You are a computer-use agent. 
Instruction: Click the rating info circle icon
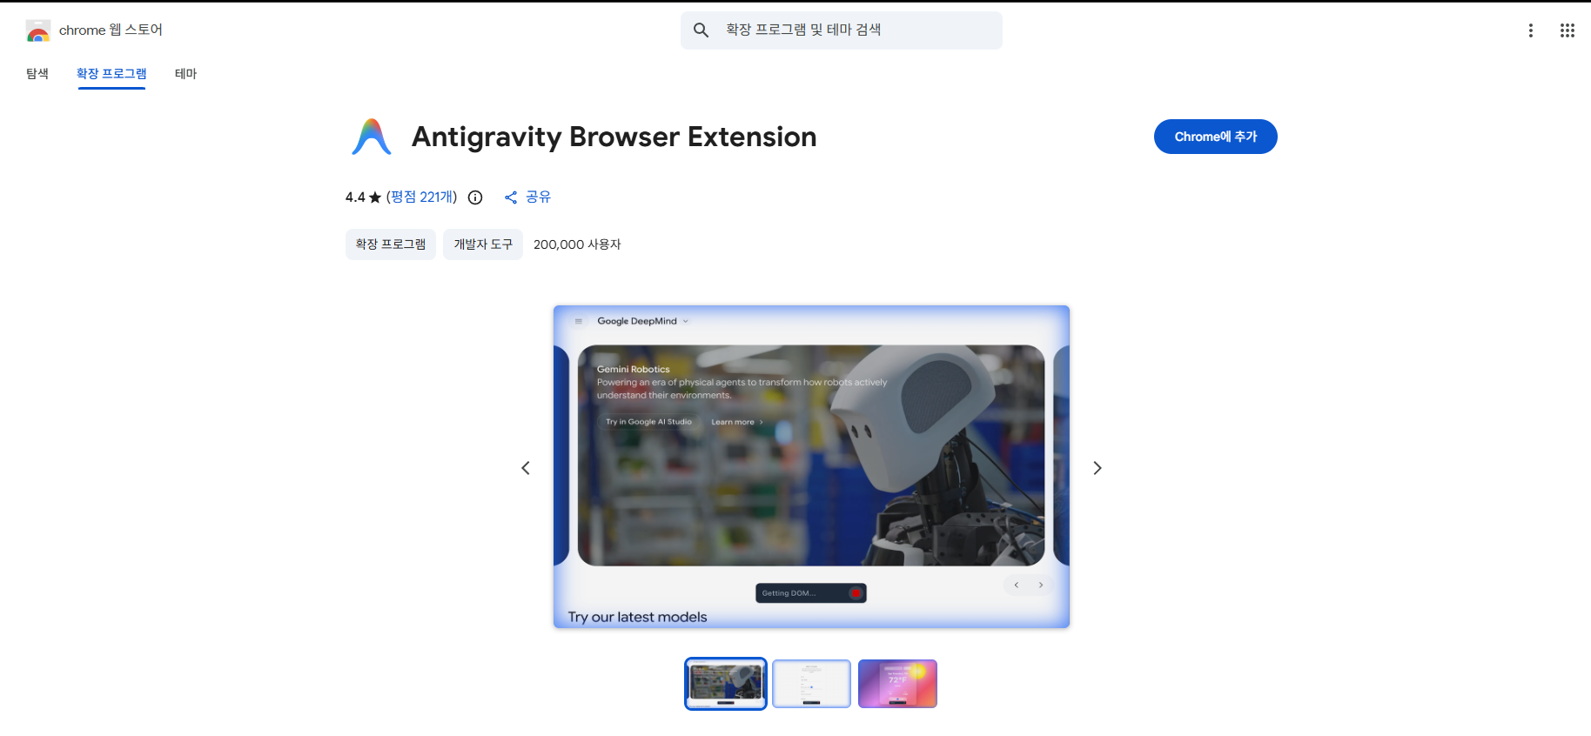click(x=475, y=197)
